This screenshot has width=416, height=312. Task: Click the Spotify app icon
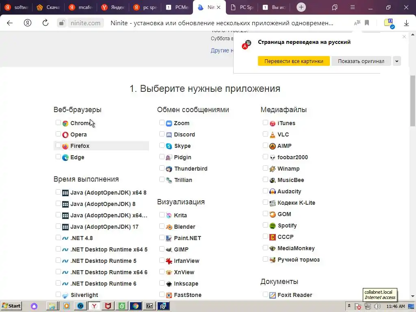pyautogui.click(x=273, y=226)
